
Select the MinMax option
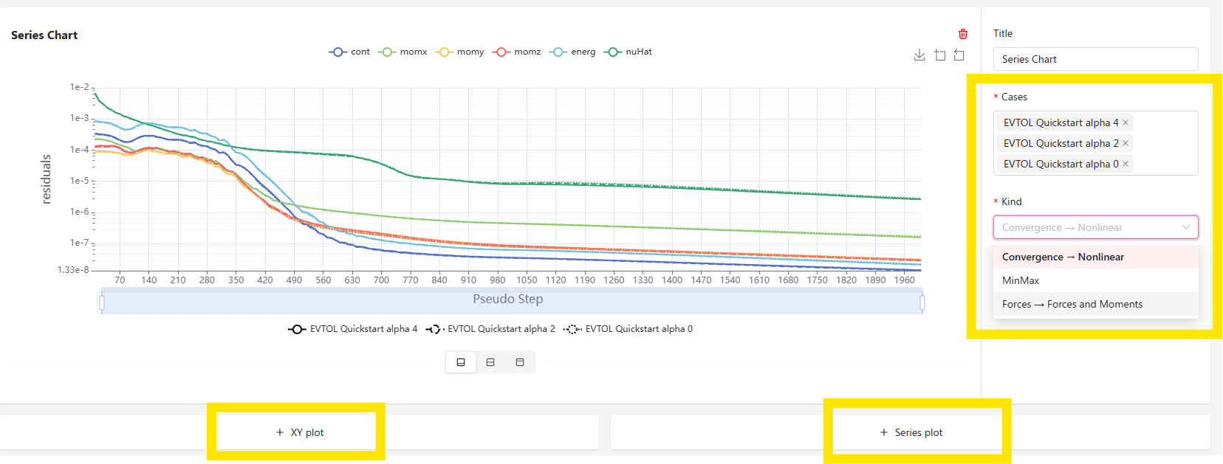pyautogui.click(x=1021, y=280)
